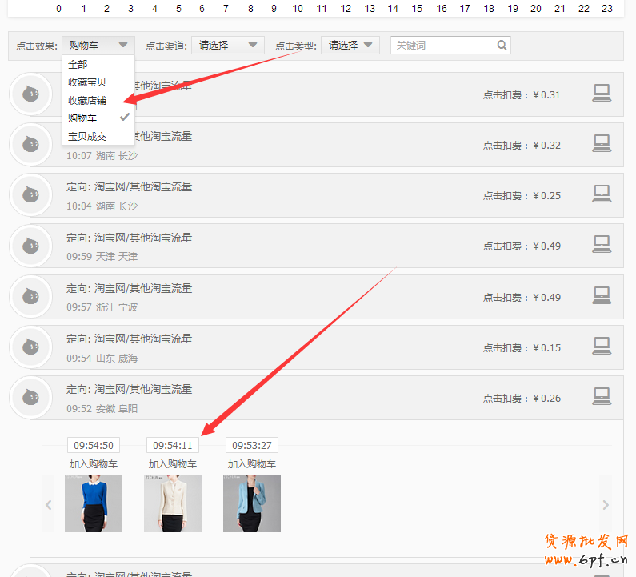
Task: Click the computer icon in the 09:59 天津 row
Action: (602, 244)
